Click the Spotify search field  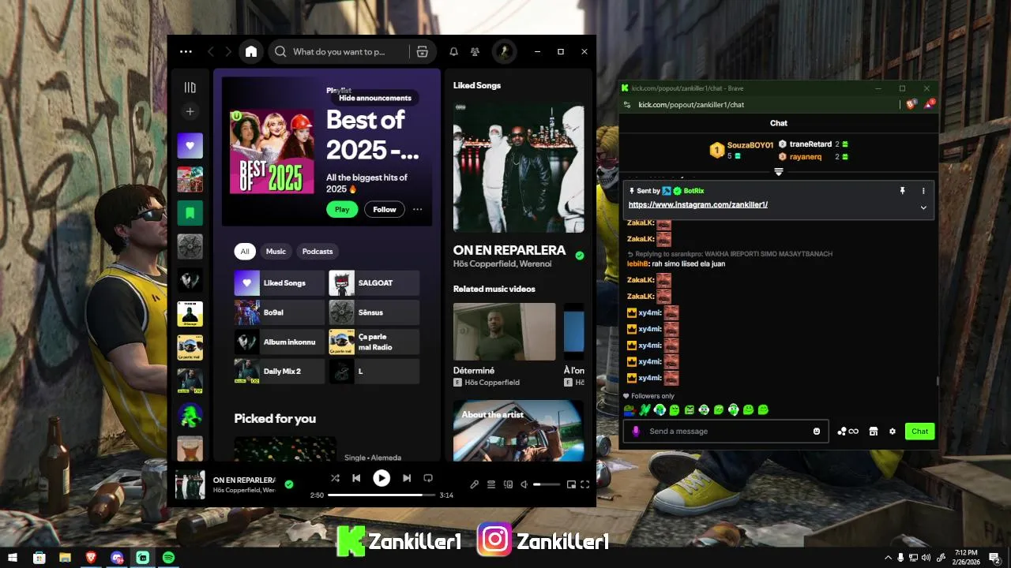pyautogui.click(x=339, y=51)
